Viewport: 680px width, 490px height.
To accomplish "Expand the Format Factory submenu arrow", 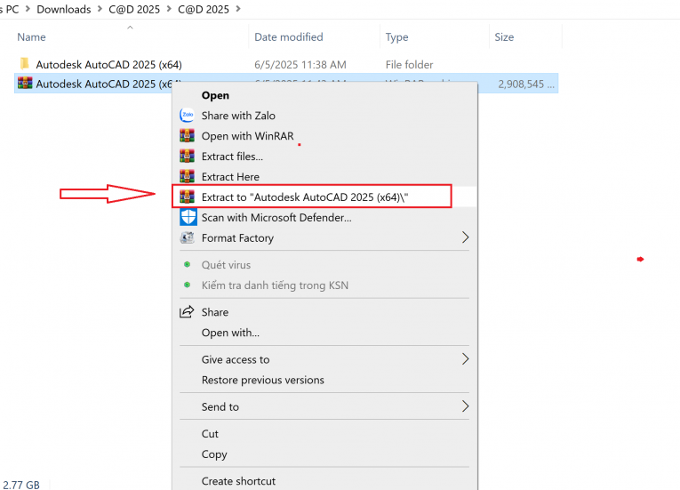I will (465, 237).
